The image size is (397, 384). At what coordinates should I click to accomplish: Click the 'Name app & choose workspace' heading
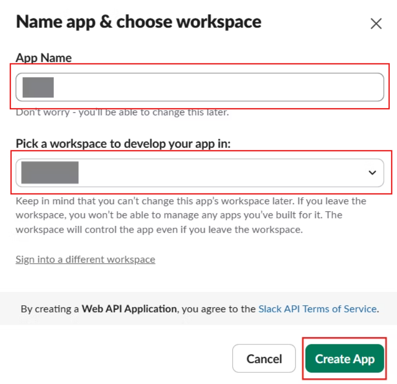pos(138,22)
